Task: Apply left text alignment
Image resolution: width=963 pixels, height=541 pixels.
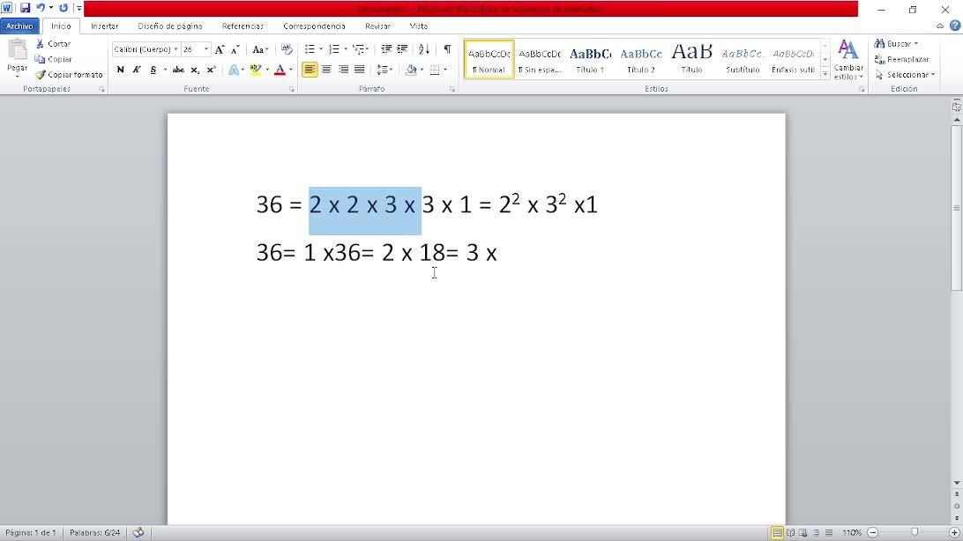Action: pos(310,70)
